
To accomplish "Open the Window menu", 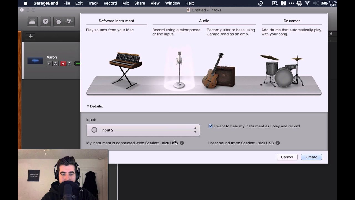I will pyautogui.click(x=173, y=3).
